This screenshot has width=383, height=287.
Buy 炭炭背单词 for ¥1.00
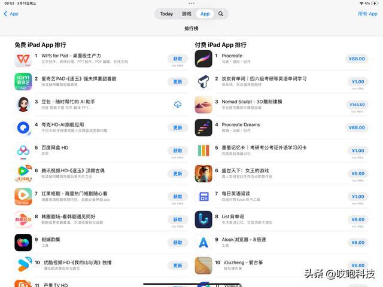(x=358, y=82)
